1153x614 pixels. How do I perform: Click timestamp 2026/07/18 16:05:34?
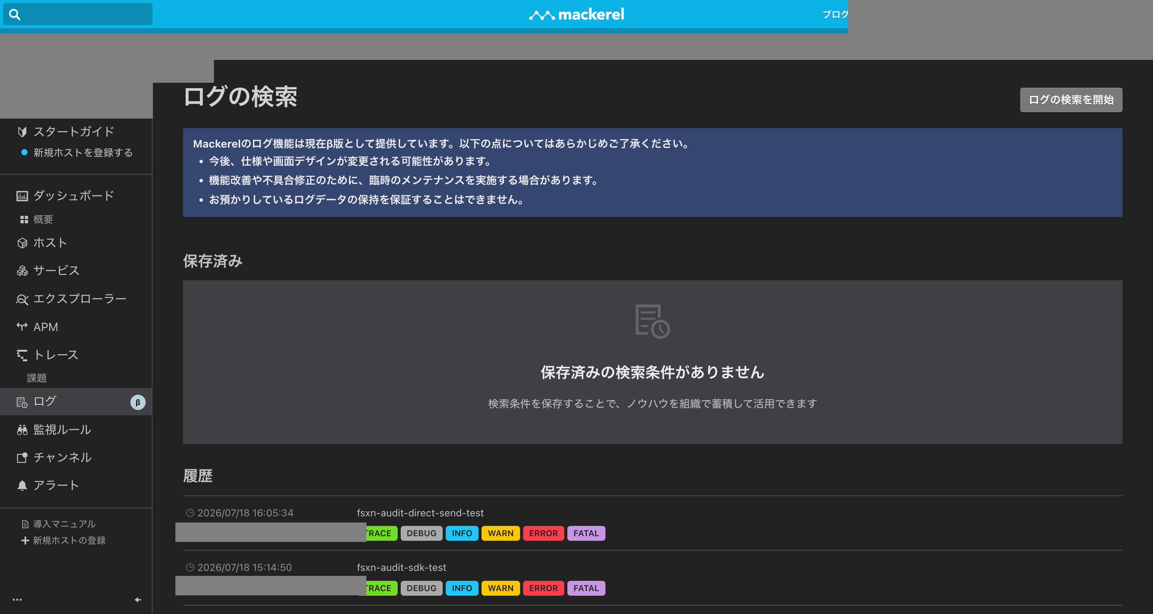point(245,513)
